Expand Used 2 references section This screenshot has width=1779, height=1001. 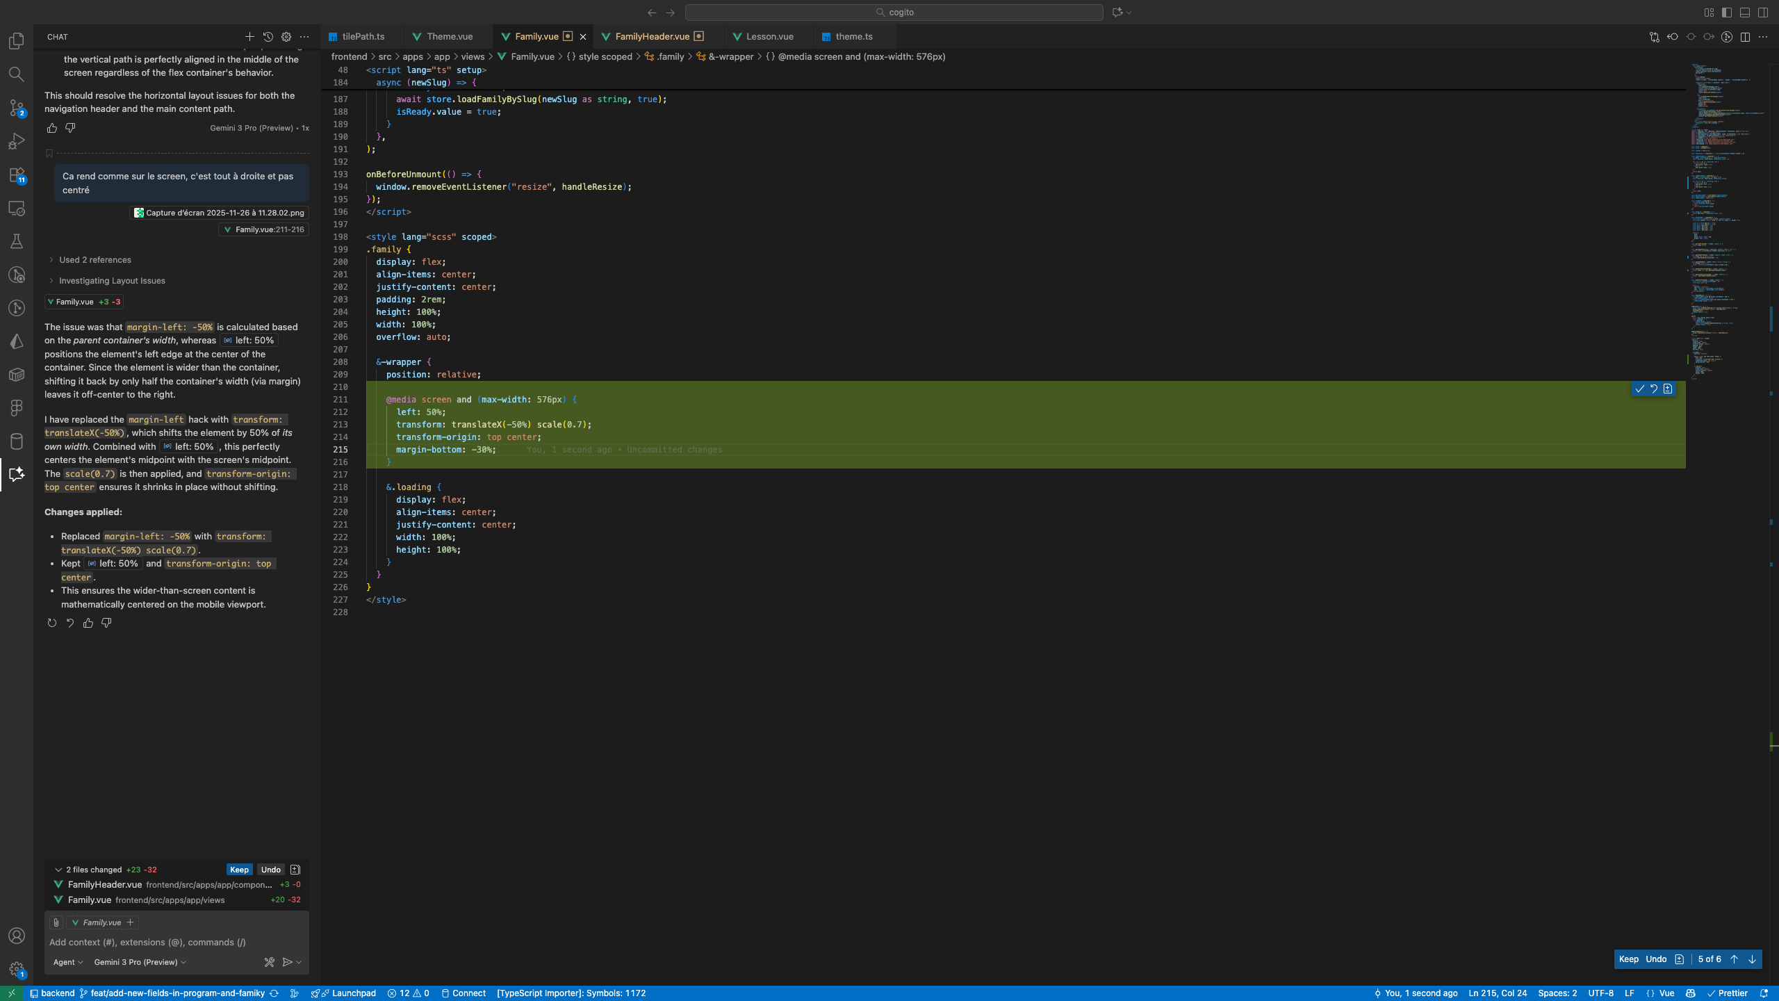(95, 260)
